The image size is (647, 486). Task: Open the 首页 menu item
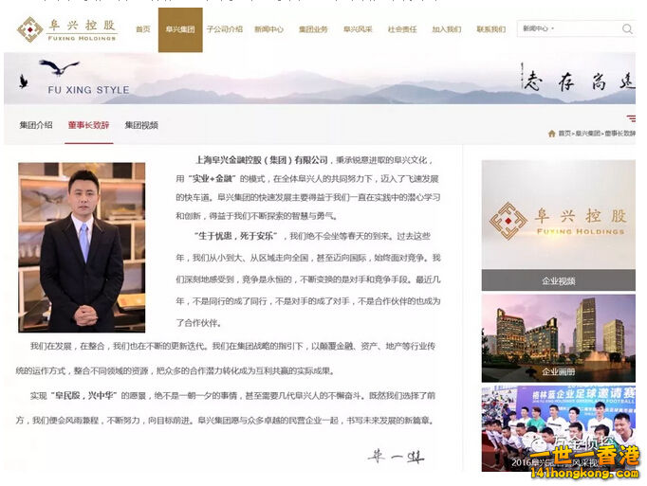[142, 29]
